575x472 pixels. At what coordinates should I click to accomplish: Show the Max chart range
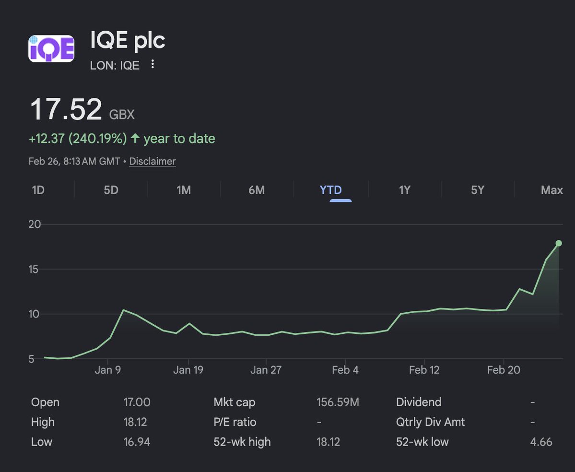552,190
